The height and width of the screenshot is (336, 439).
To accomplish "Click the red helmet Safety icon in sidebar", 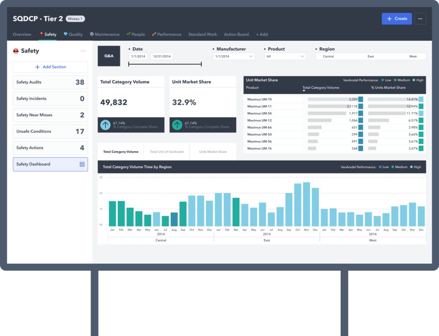I will point(16,51).
